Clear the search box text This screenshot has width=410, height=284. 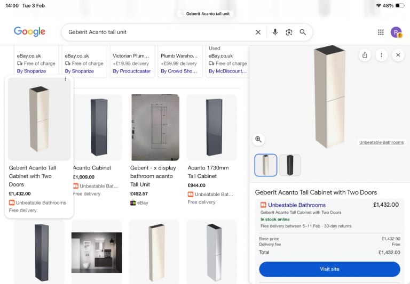(258, 32)
